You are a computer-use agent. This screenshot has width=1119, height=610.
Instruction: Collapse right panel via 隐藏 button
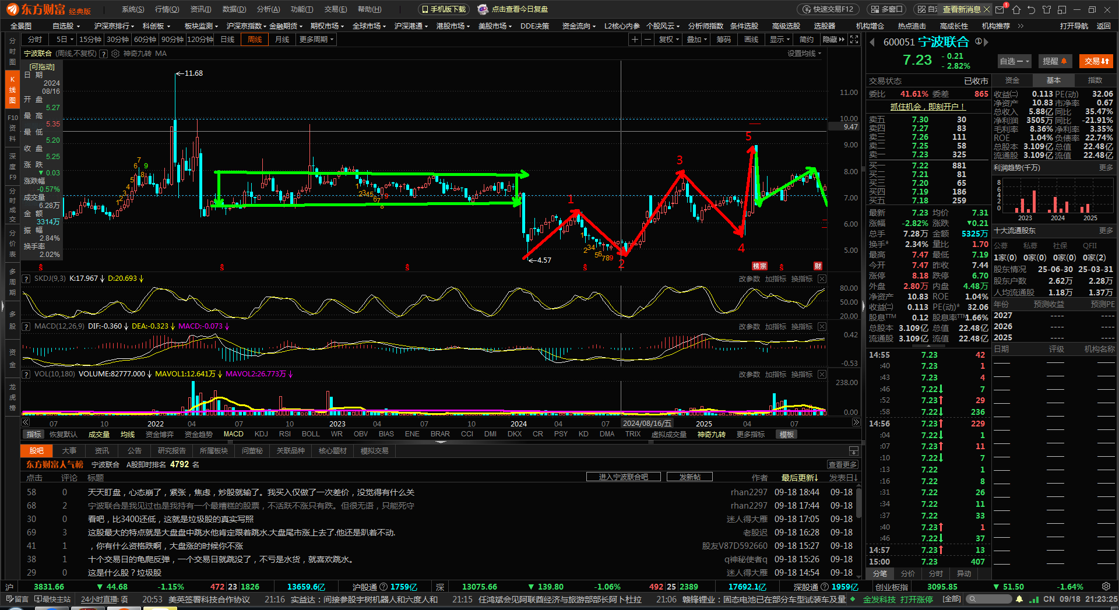click(x=833, y=40)
